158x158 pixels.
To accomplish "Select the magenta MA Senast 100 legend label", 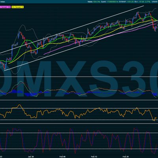I will pos(5,7).
